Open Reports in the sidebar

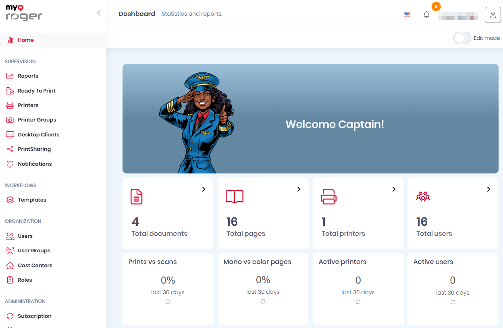(x=28, y=76)
